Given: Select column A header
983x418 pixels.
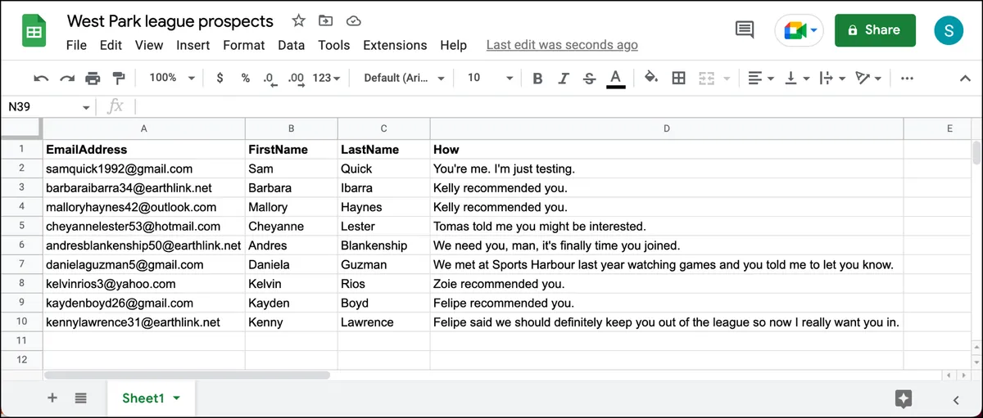Looking at the screenshot, I should click(x=144, y=128).
